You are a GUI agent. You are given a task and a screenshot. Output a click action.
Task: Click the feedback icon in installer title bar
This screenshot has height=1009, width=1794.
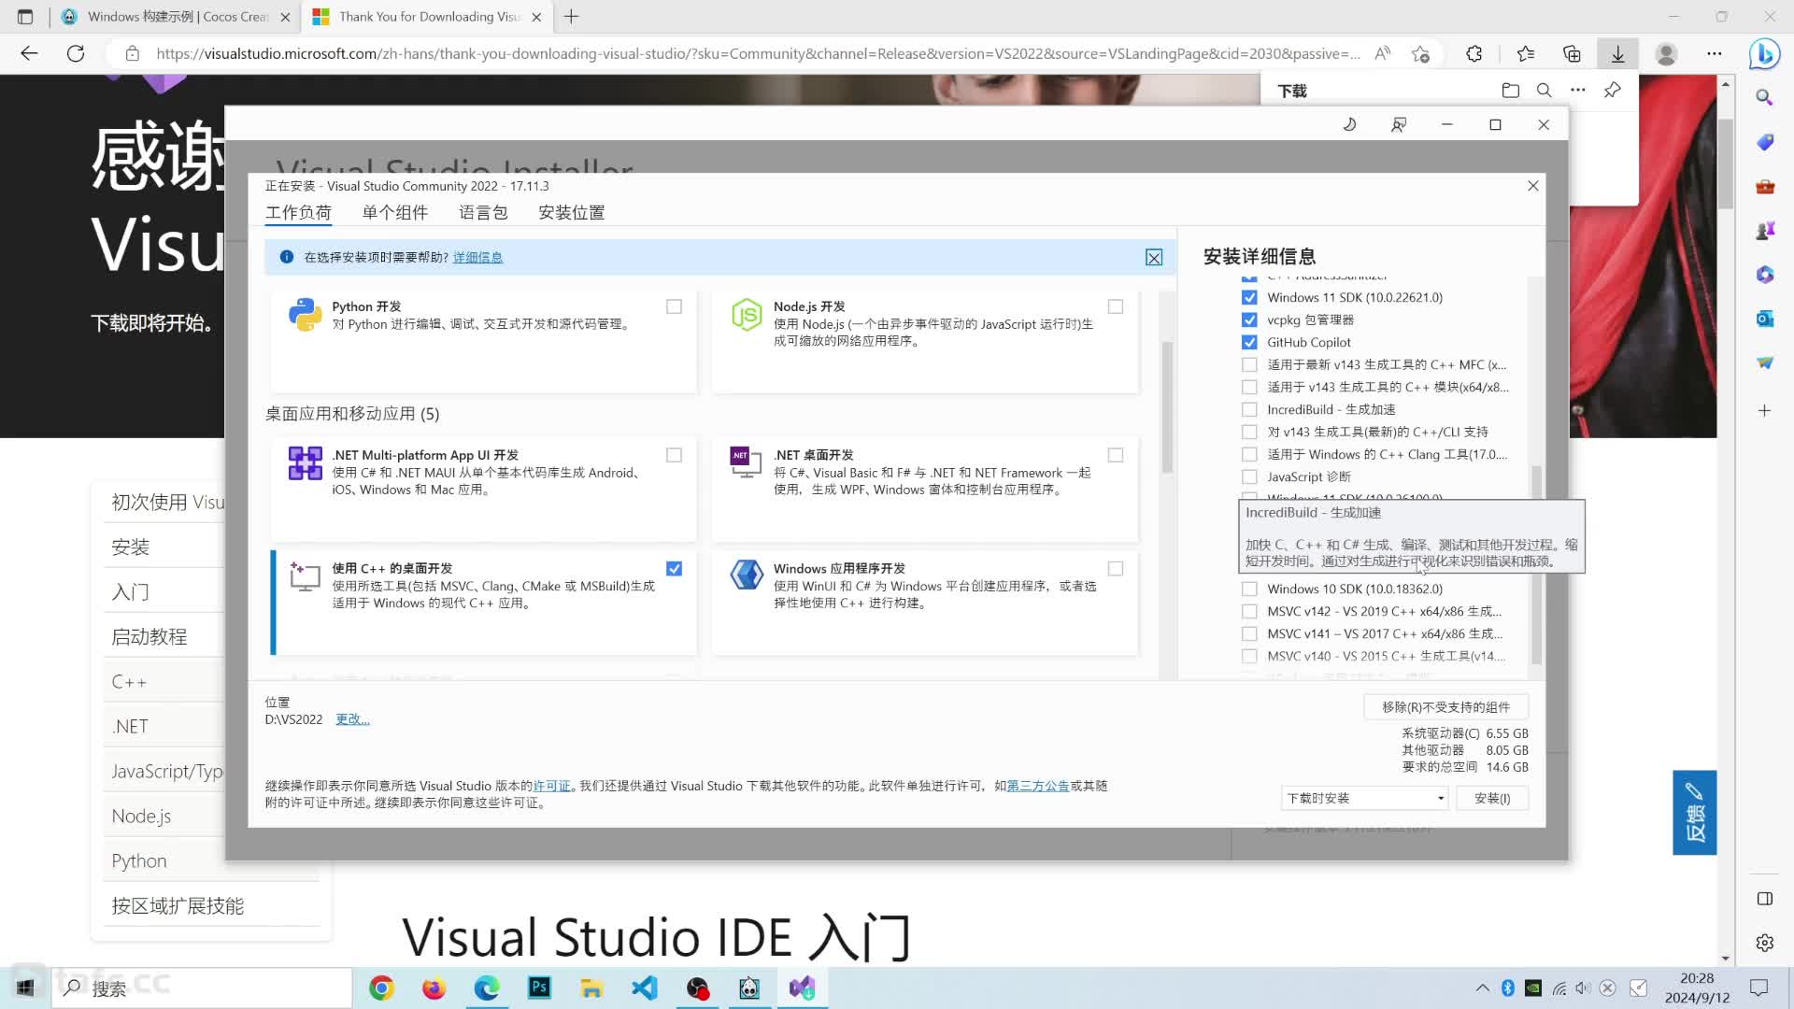1399,124
